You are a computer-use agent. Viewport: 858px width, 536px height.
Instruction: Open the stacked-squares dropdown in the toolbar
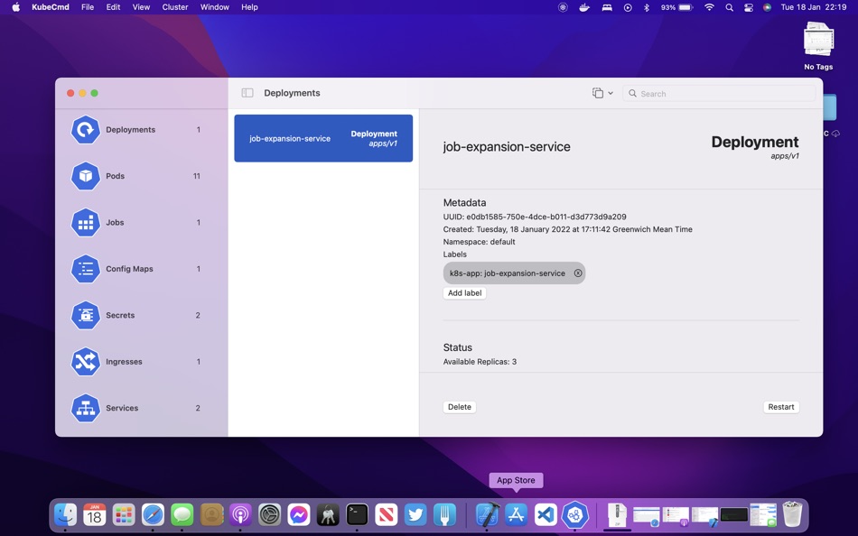602,93
